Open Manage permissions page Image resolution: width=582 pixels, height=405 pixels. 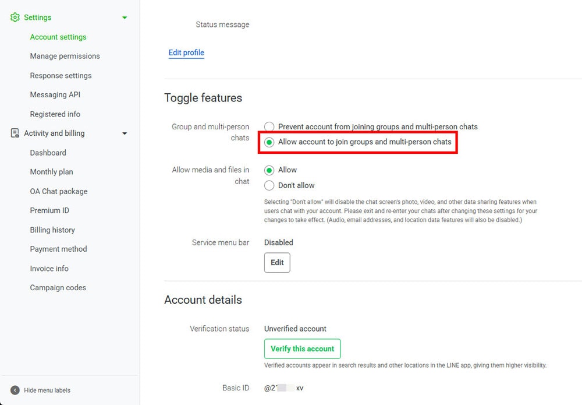pos(65,56)
